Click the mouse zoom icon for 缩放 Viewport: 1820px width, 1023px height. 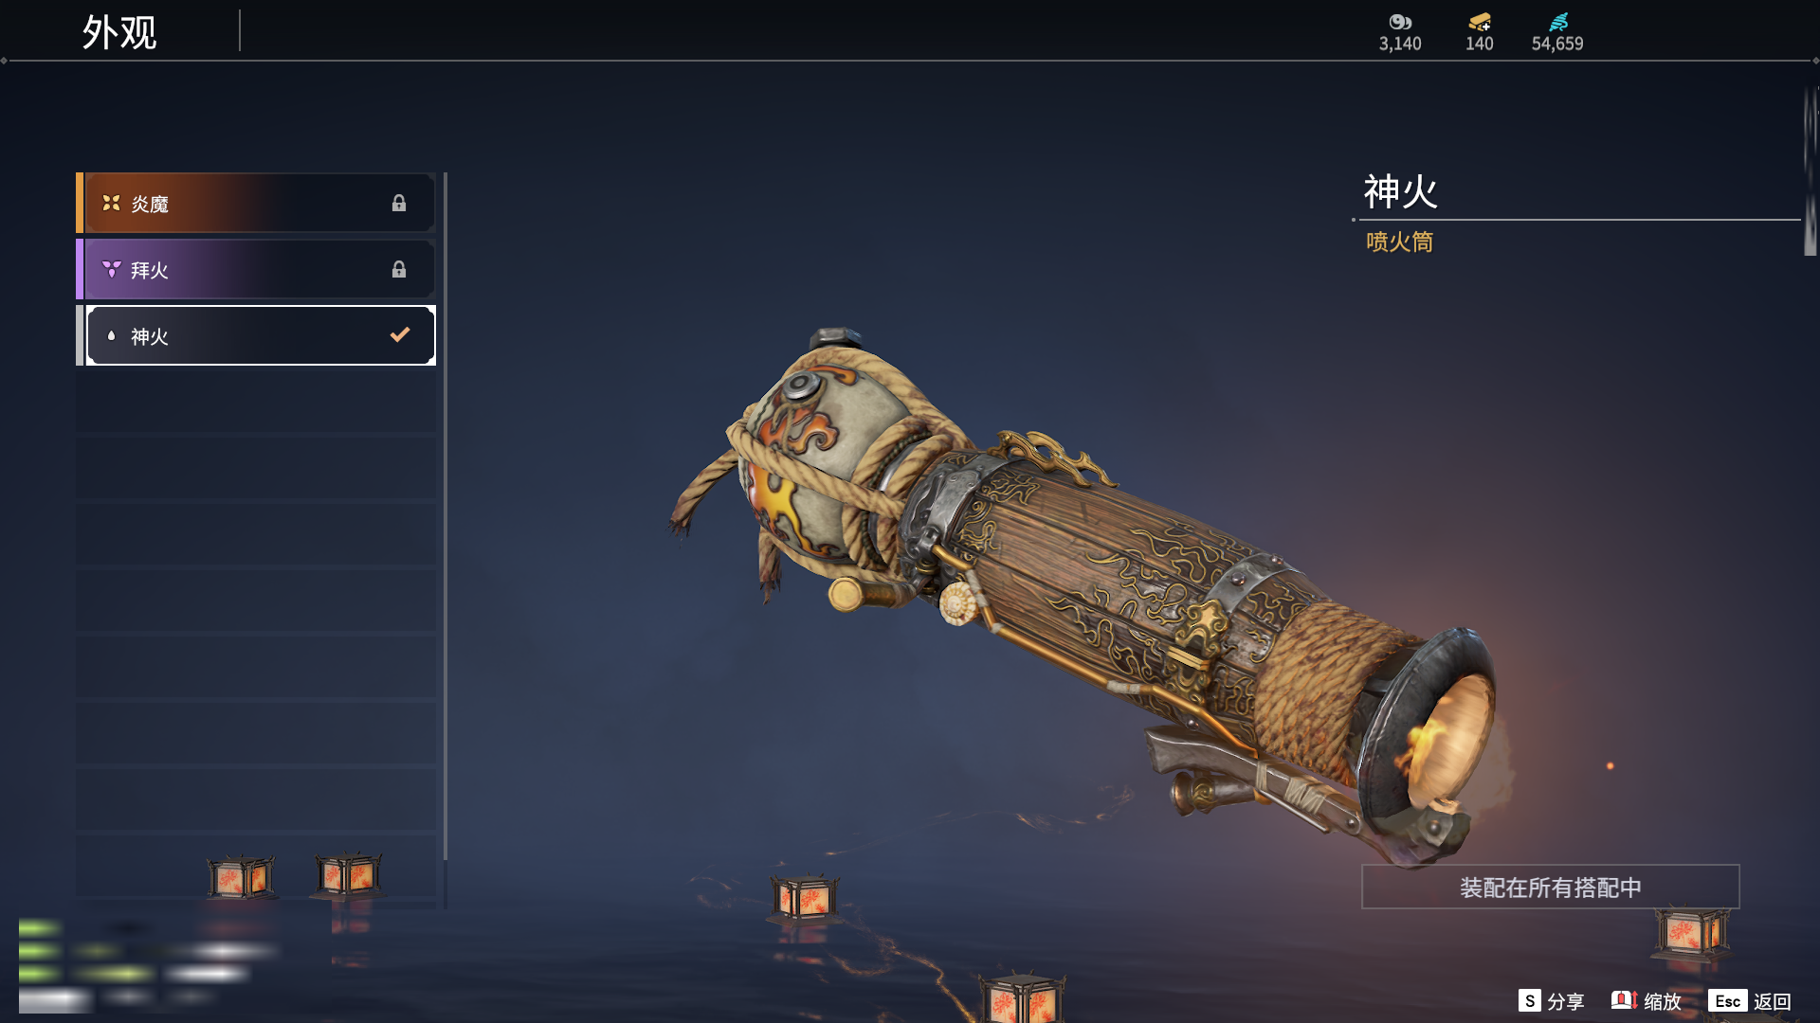1625,1000
